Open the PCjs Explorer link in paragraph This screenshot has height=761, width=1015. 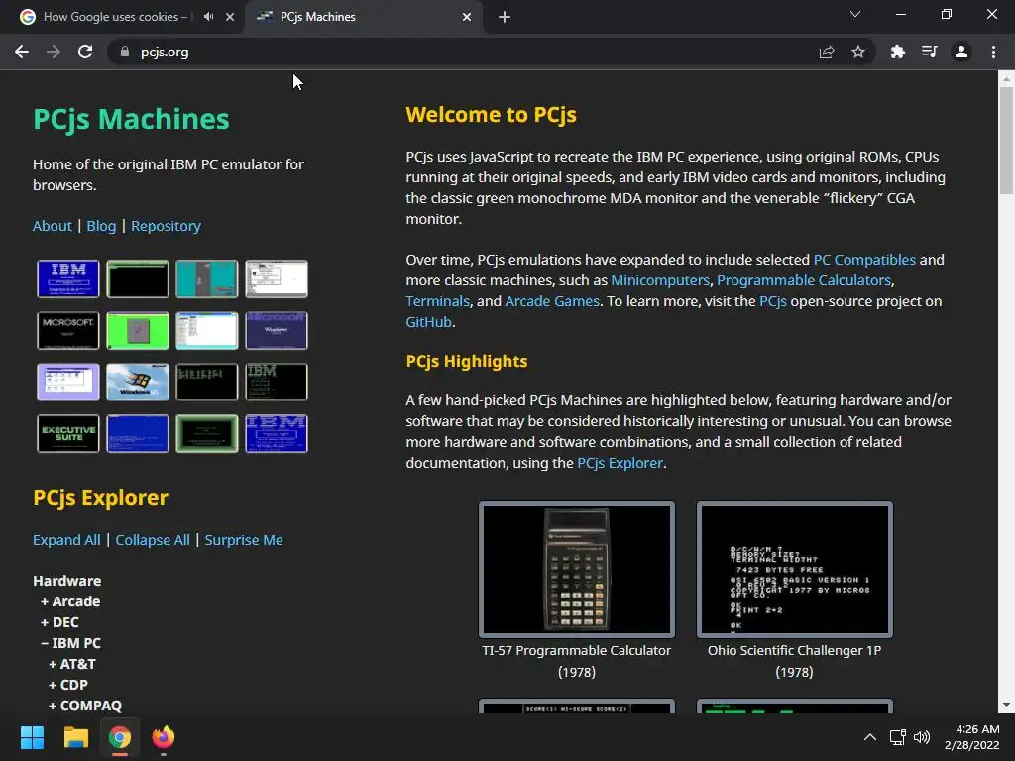tap(620, 463)
